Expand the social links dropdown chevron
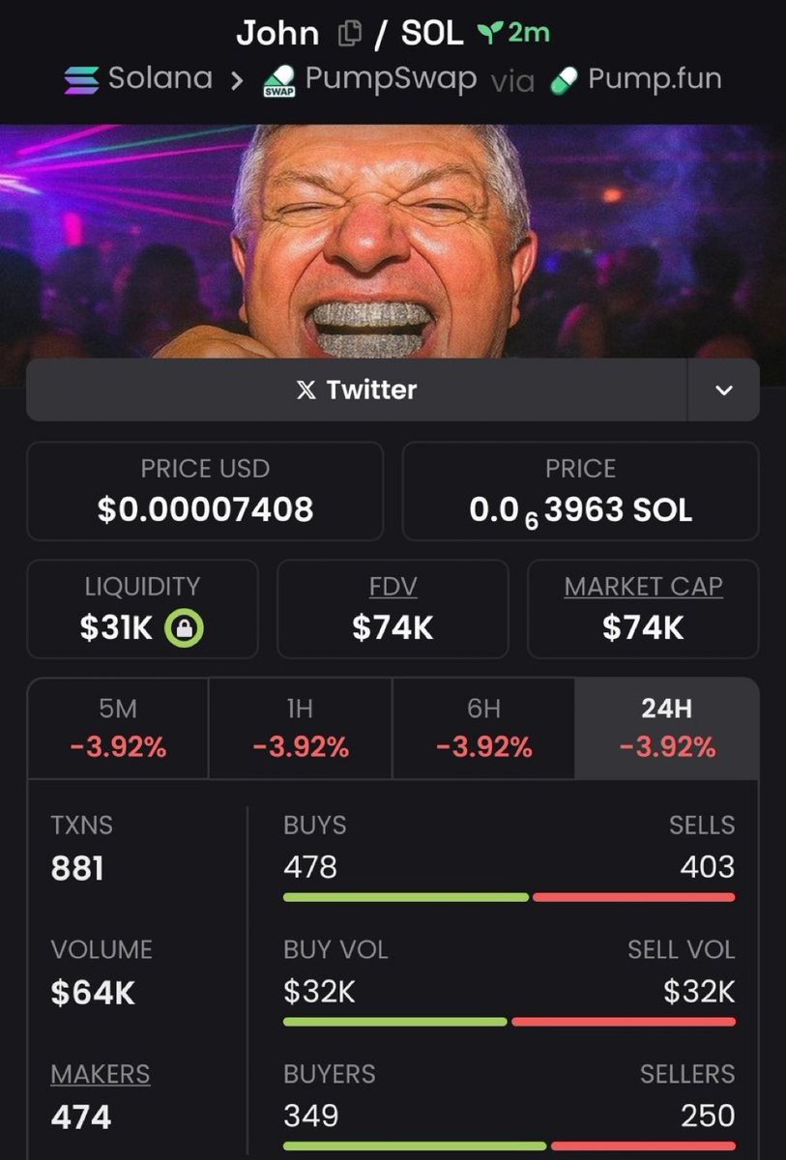 (x=723, y=391)
